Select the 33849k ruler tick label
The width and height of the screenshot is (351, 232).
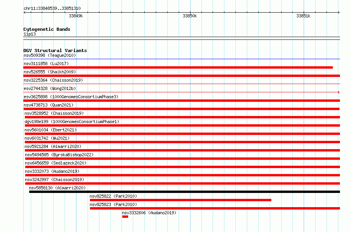pos(76,16)
